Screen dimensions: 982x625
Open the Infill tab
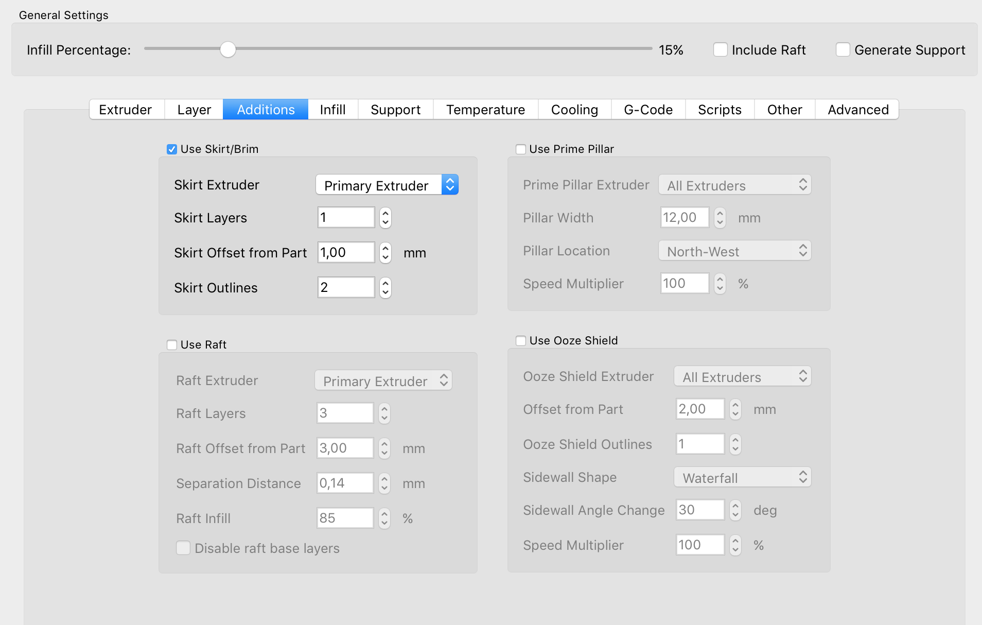click(x=332, y=110)
